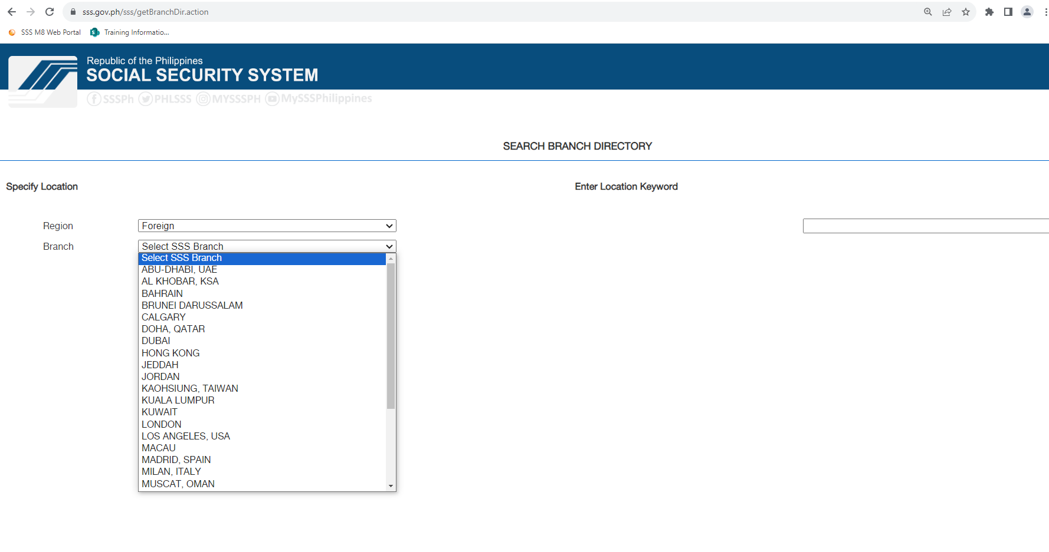Pick LOS ANGELES, USA from the list
Viewport: 1049px width, 552px height.
click(186, 436)
